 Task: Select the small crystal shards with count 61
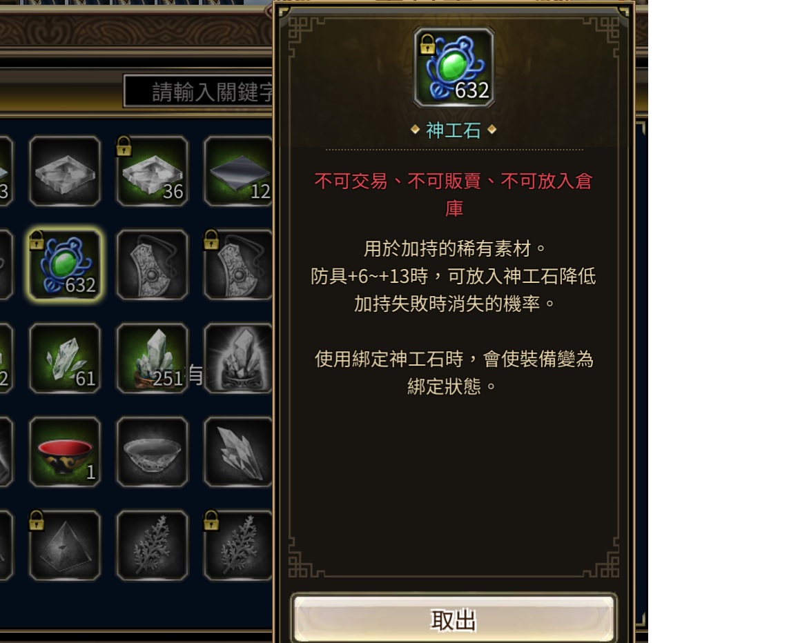pos(65,358)
